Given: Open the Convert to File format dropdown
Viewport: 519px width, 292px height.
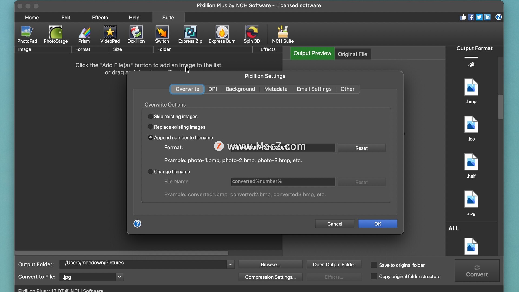Looking at the screenshot, I should click(119, 277).
